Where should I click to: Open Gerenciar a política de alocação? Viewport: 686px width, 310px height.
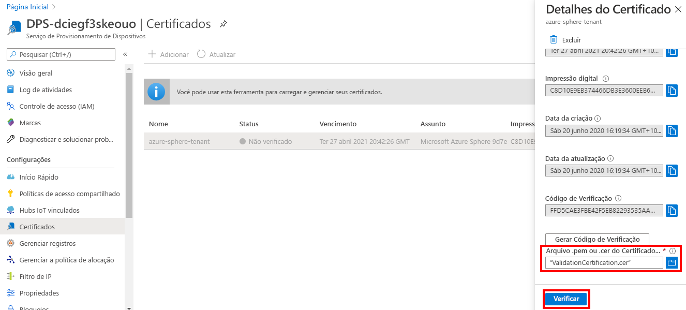click(65, 260)
